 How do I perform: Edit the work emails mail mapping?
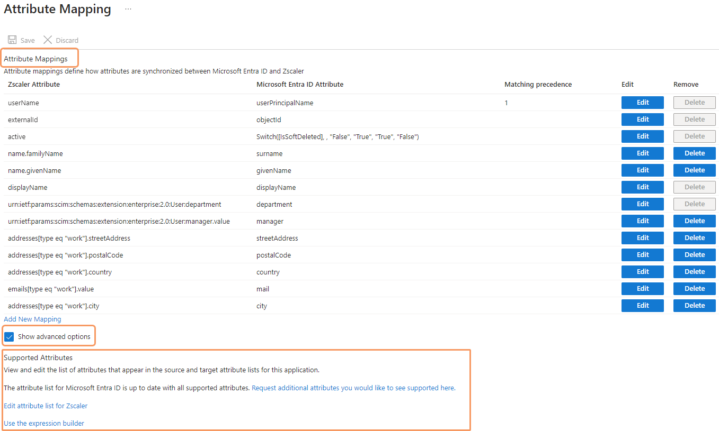pos(642,289)
